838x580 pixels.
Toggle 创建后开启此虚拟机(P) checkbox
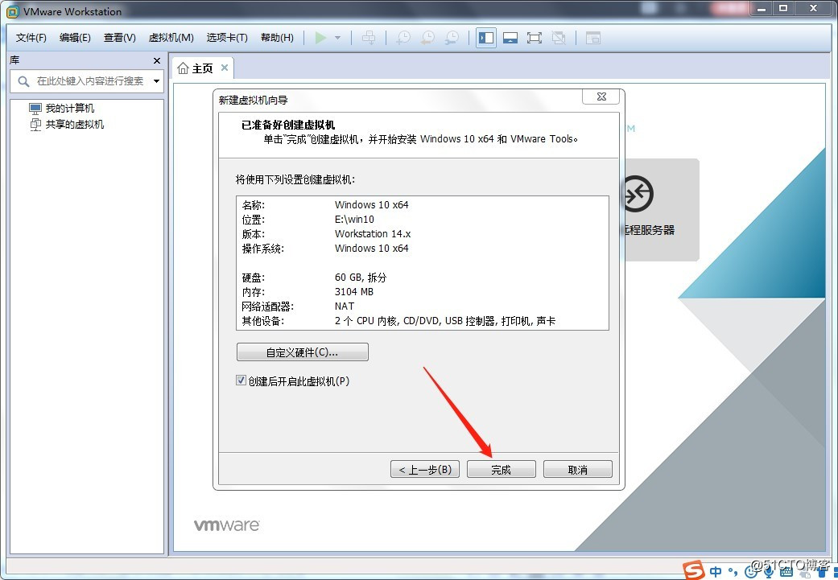pyautogui.click(x=241, y=380)
